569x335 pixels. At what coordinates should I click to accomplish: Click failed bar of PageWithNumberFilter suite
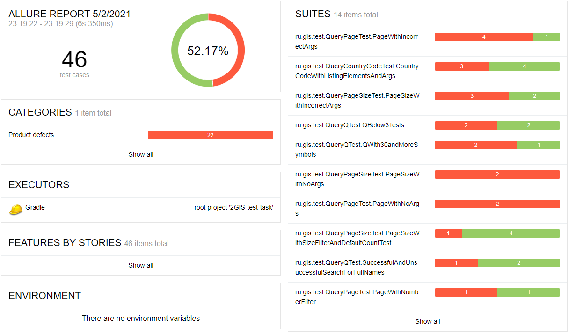point(466,292)
